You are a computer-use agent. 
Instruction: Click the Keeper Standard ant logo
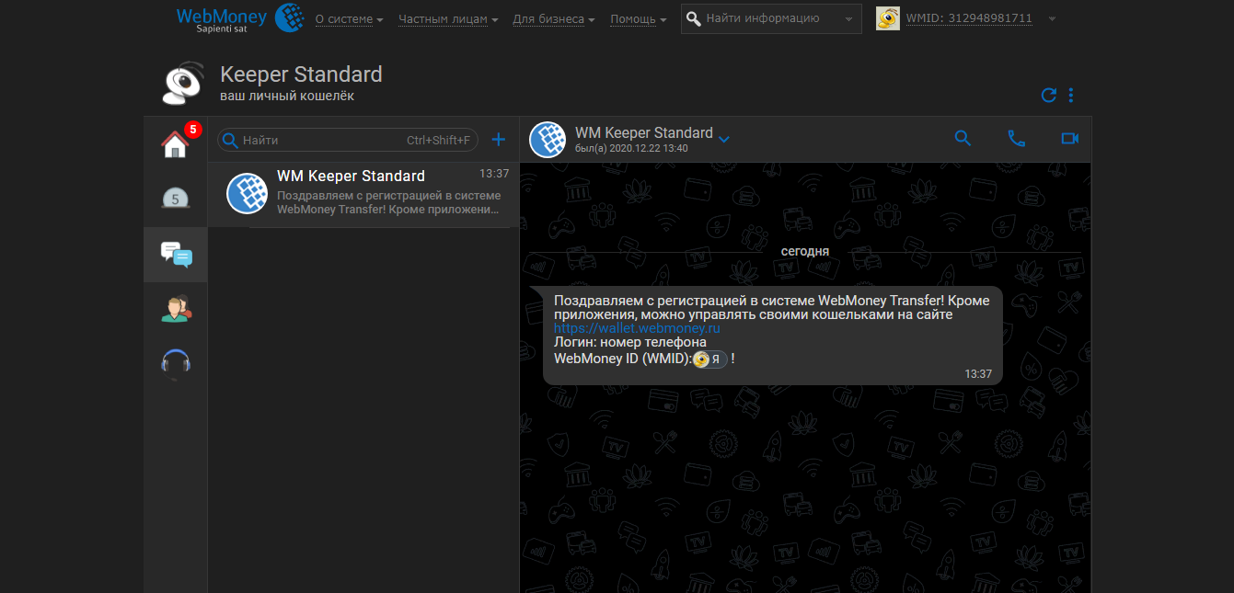point(185,83)
